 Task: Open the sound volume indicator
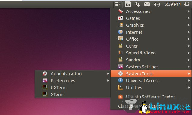[157, 5]
